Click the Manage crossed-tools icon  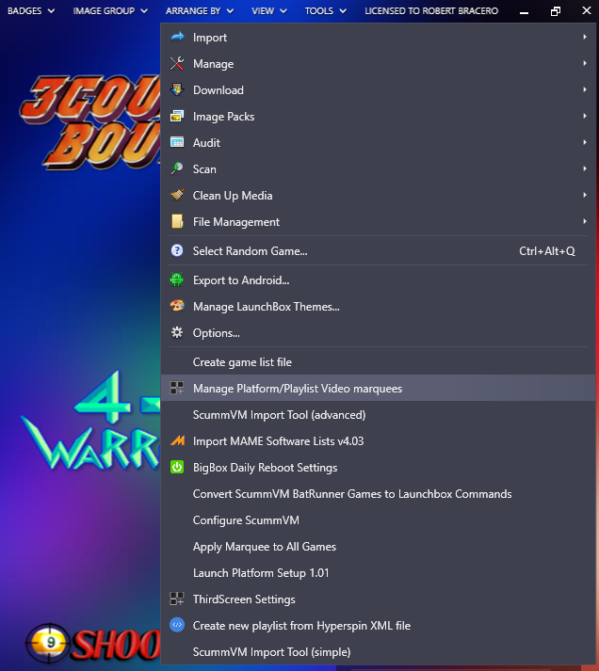coord(177,64)
